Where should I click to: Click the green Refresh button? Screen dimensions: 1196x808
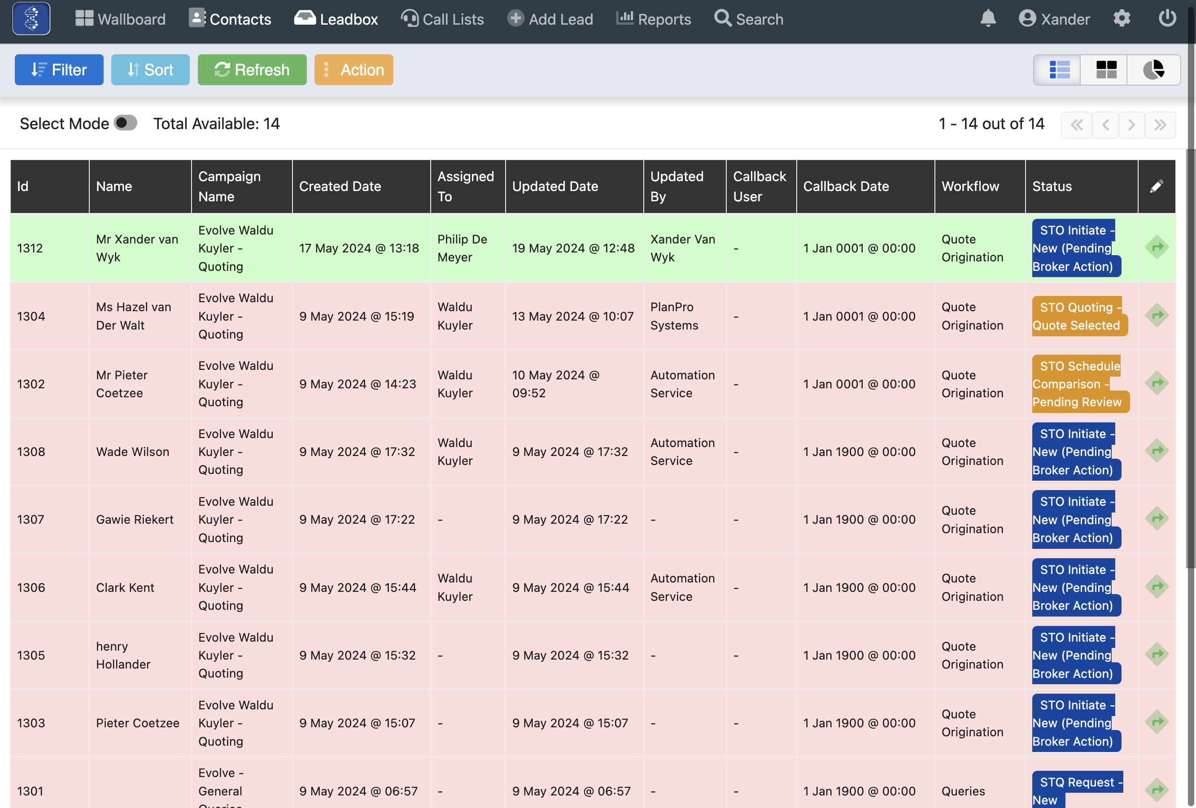pos(252,70)
